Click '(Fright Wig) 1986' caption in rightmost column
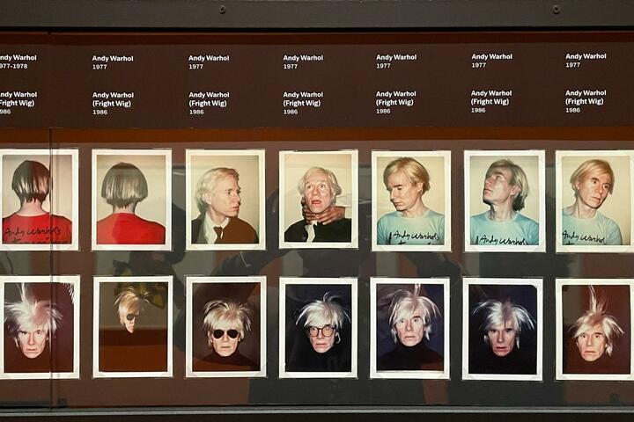 [585, 105]
